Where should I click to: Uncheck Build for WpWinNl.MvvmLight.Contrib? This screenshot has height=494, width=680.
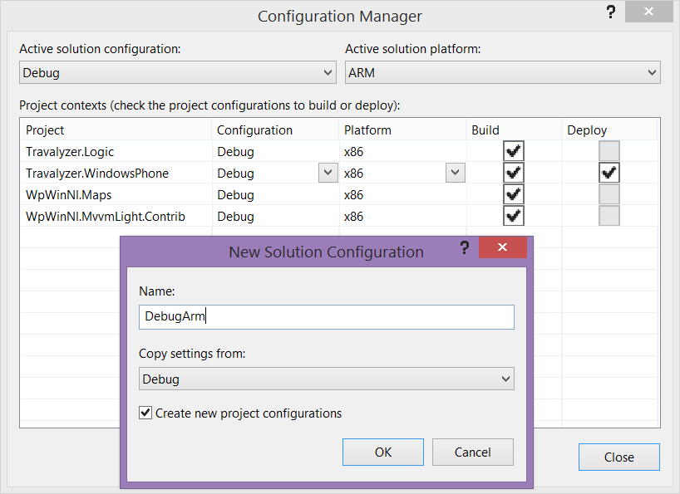514,216
